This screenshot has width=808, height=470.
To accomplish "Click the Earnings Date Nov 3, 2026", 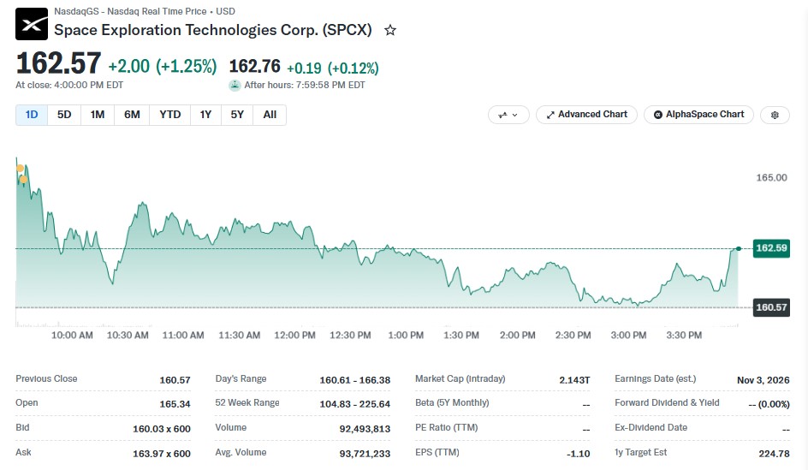I will [x=763, y=380].
